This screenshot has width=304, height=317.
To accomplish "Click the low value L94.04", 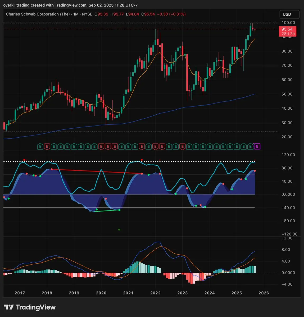I will 132,14.
